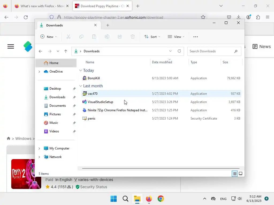Open the View dropdown
274x205 pixels.
coord(176,37)
